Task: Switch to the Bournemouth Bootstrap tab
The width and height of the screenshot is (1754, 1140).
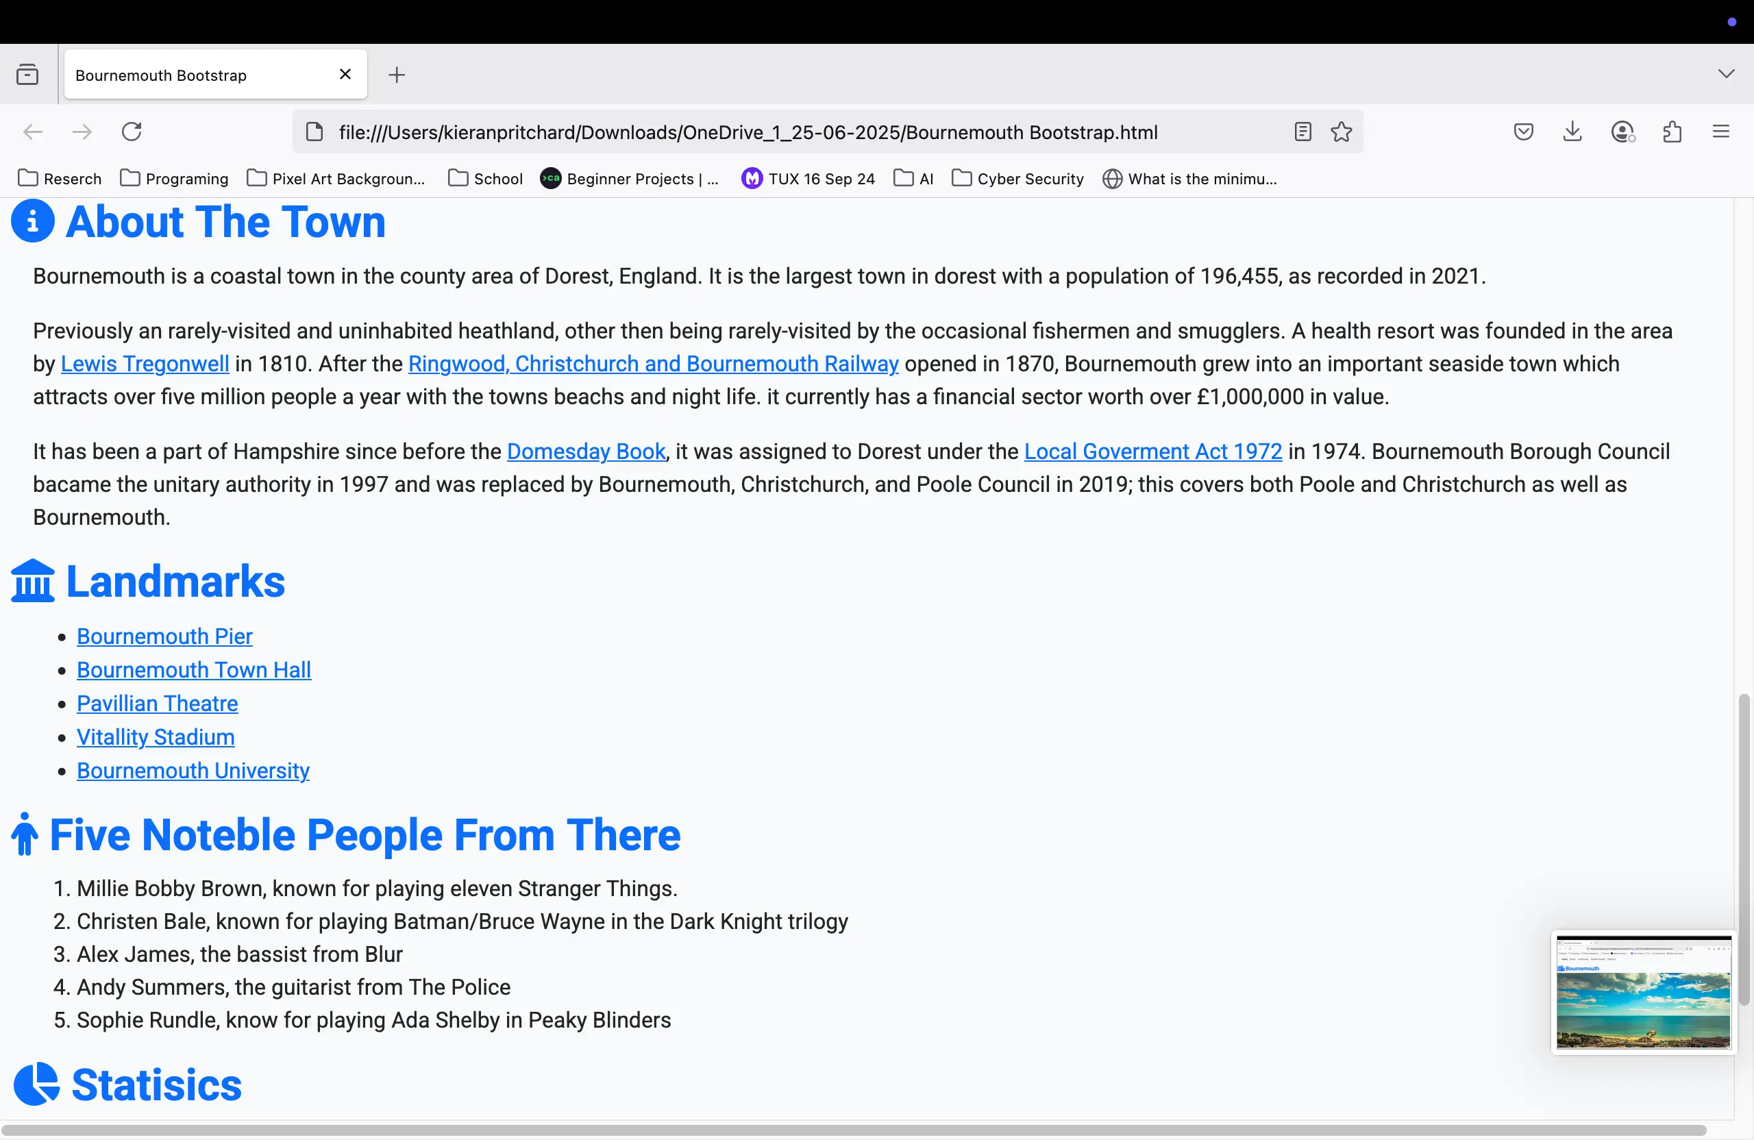Action: tap(184, 75)
